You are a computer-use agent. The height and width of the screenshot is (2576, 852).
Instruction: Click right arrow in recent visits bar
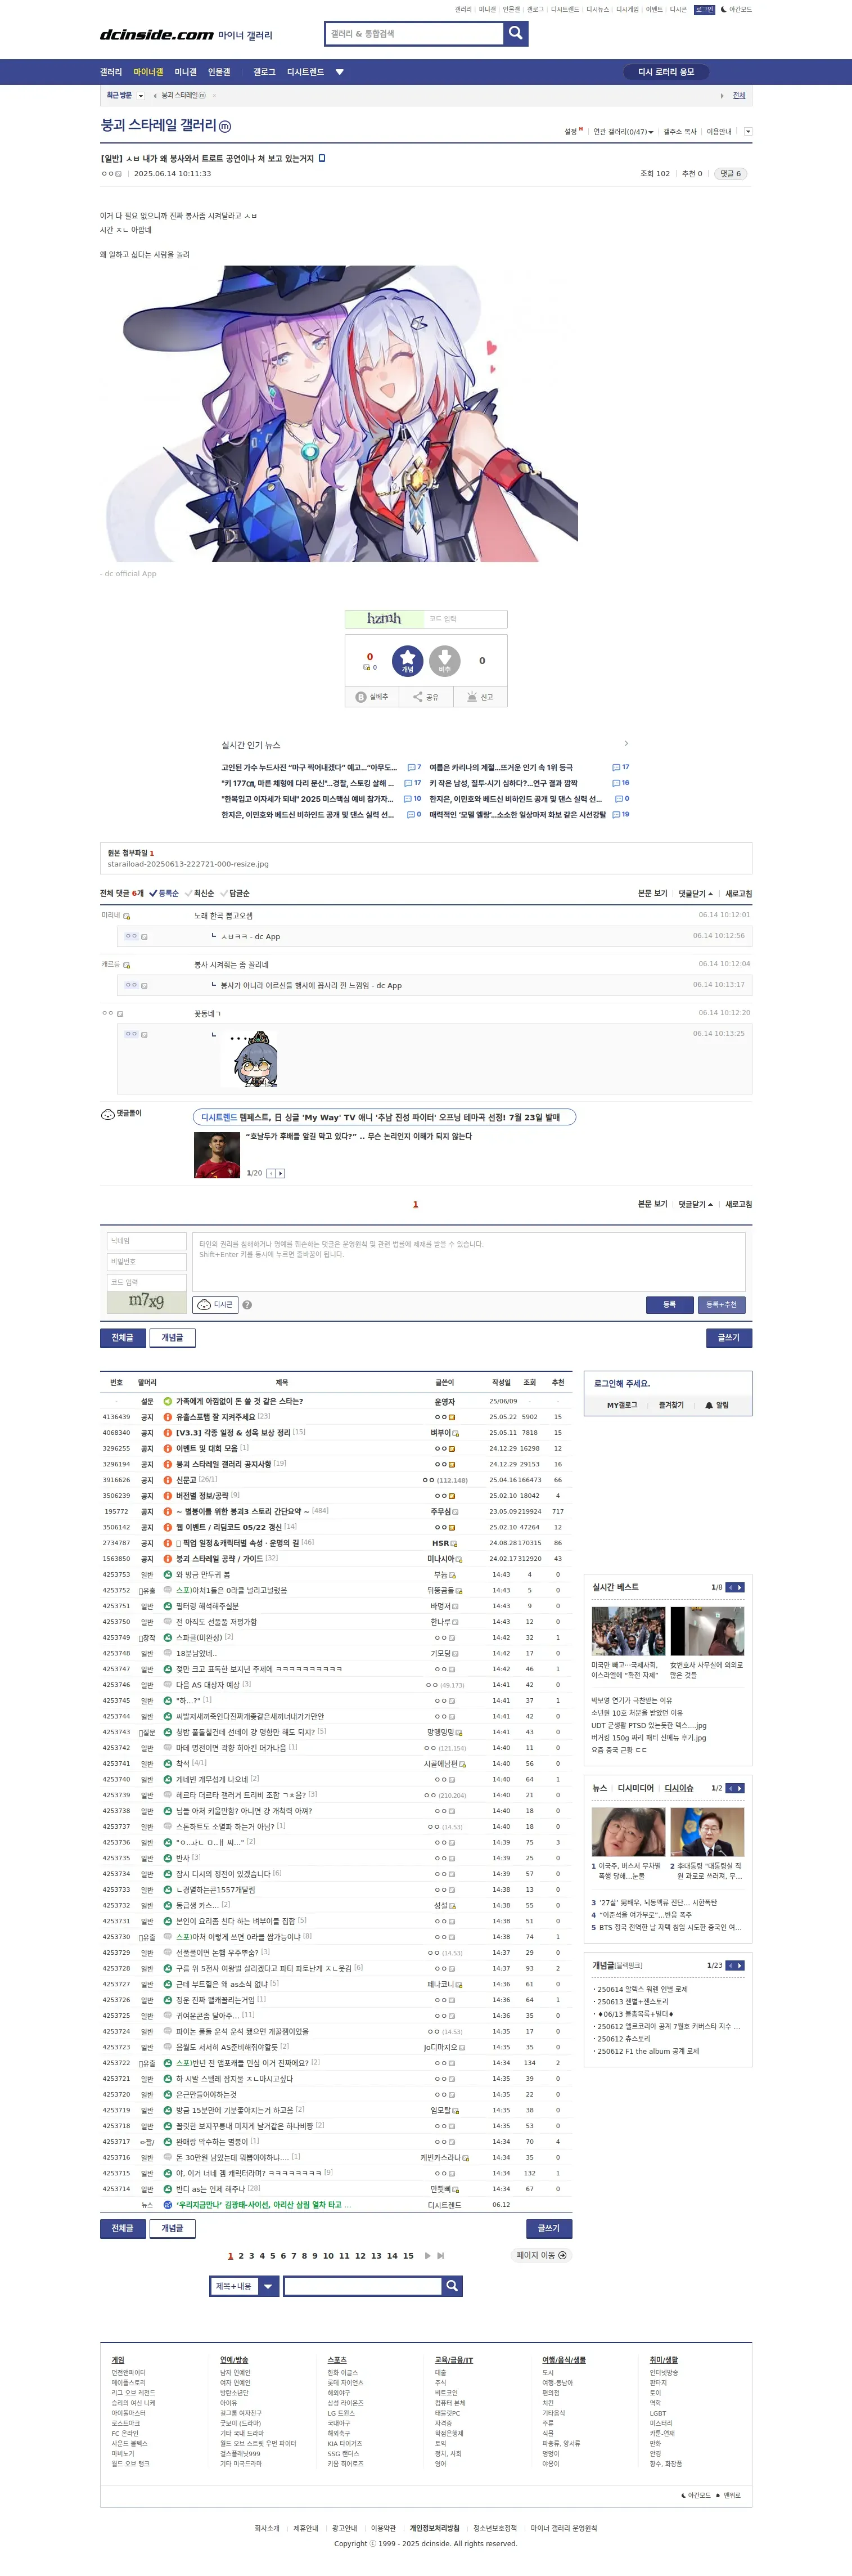pyautogui.click(x=722, y=96)
